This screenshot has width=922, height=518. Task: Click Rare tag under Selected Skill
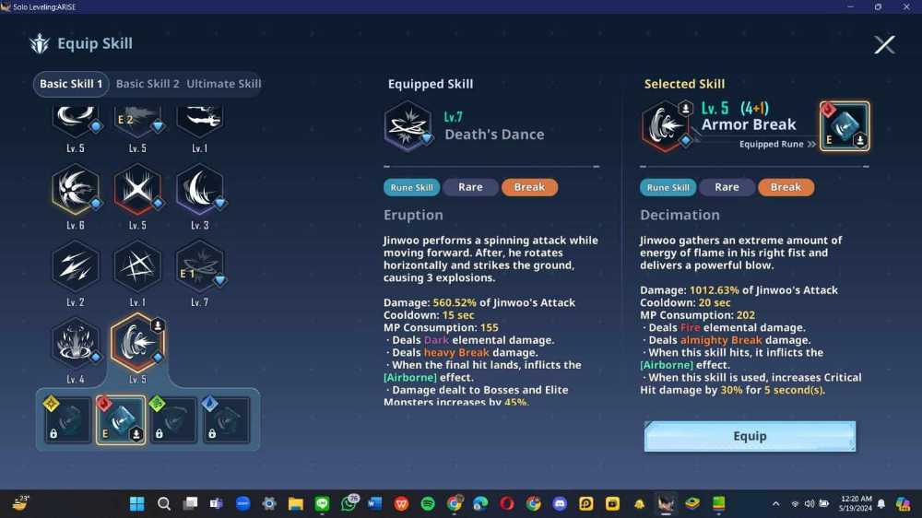[727, 187]
